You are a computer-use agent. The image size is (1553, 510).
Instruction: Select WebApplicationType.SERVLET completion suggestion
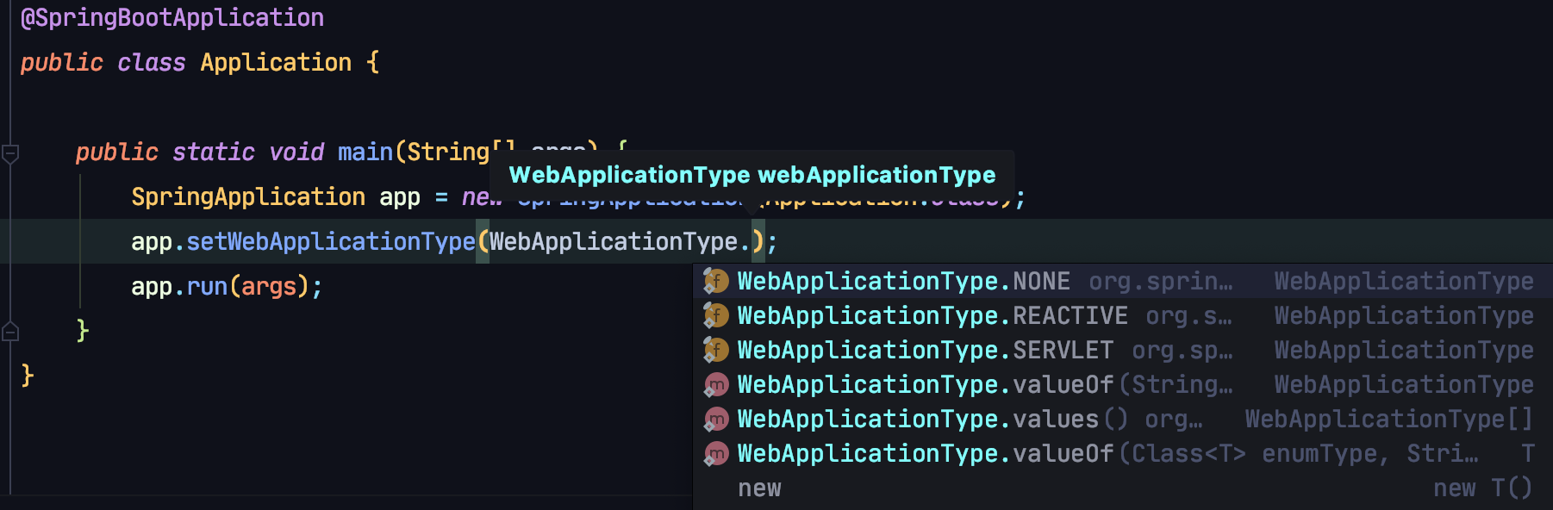pos(1123,350)
